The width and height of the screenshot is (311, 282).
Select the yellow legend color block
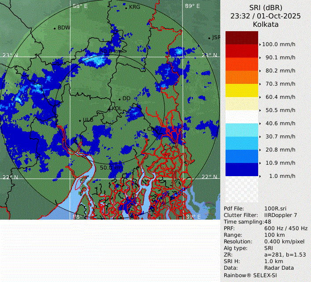pos(241,90)
